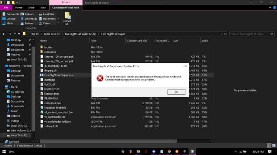Image resolution: width=277 pixels, height=155 pixels.
Task: Sort by the Type column header
Action: pos(107,41)
